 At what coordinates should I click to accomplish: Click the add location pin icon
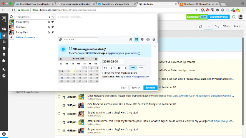click(142, 39)
